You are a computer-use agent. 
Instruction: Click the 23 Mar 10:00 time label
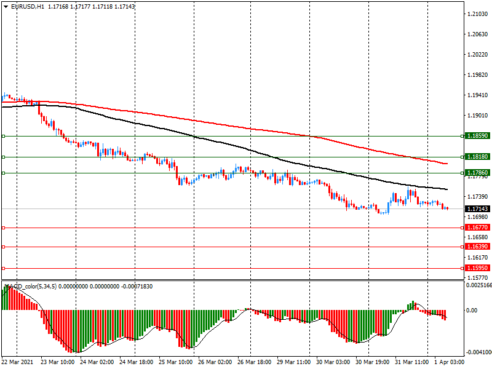[x=57, y=362]
